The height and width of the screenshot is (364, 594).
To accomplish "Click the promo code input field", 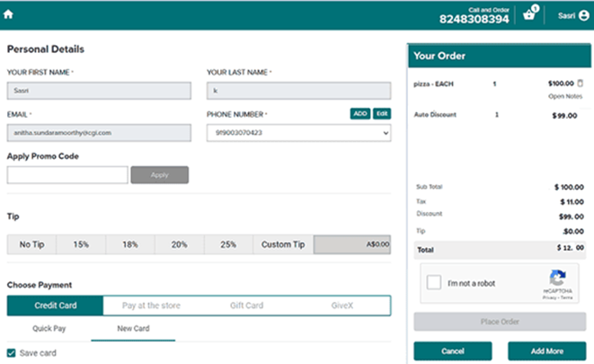I will [67, 175].
